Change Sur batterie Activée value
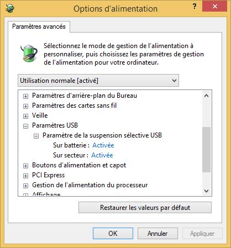 (103, 145)
